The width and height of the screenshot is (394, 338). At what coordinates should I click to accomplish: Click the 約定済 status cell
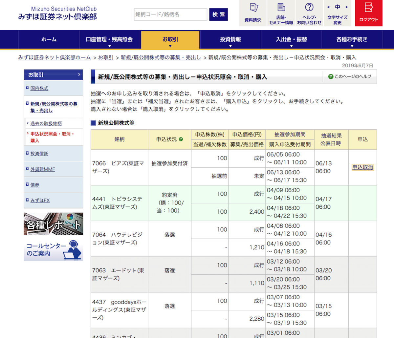[170, 203]
